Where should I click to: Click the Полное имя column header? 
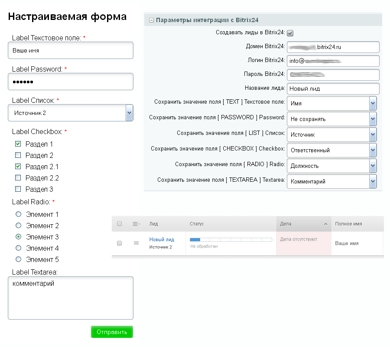(348, 224)
